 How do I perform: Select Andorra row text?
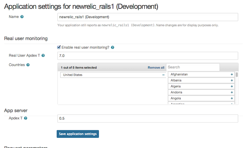[176, 92]
